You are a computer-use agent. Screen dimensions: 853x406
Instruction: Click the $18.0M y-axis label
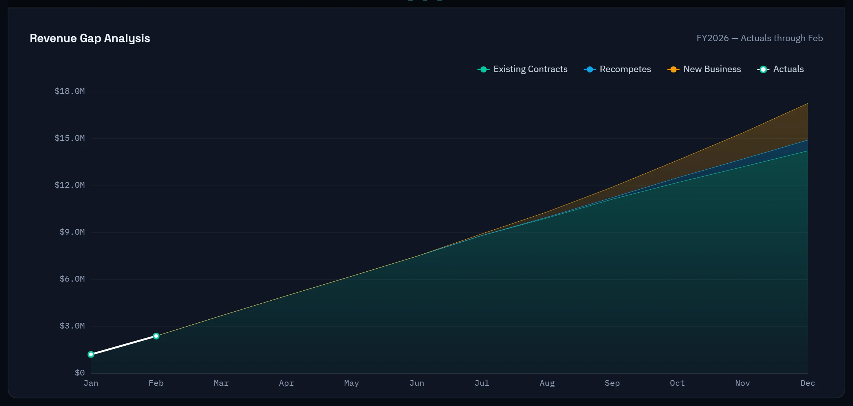pyautogui.click(x=70, y=91)
